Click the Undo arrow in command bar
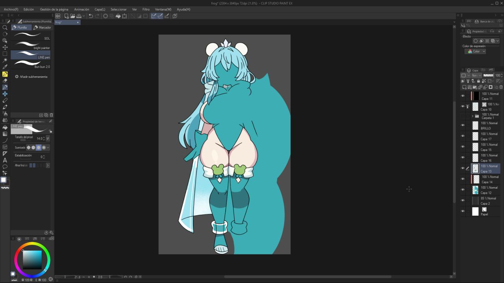 91,16
